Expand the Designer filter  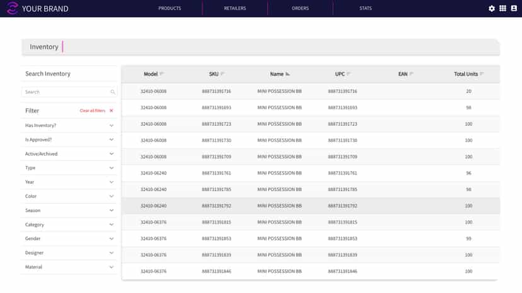pyautogui.click(x=69, y=253)
